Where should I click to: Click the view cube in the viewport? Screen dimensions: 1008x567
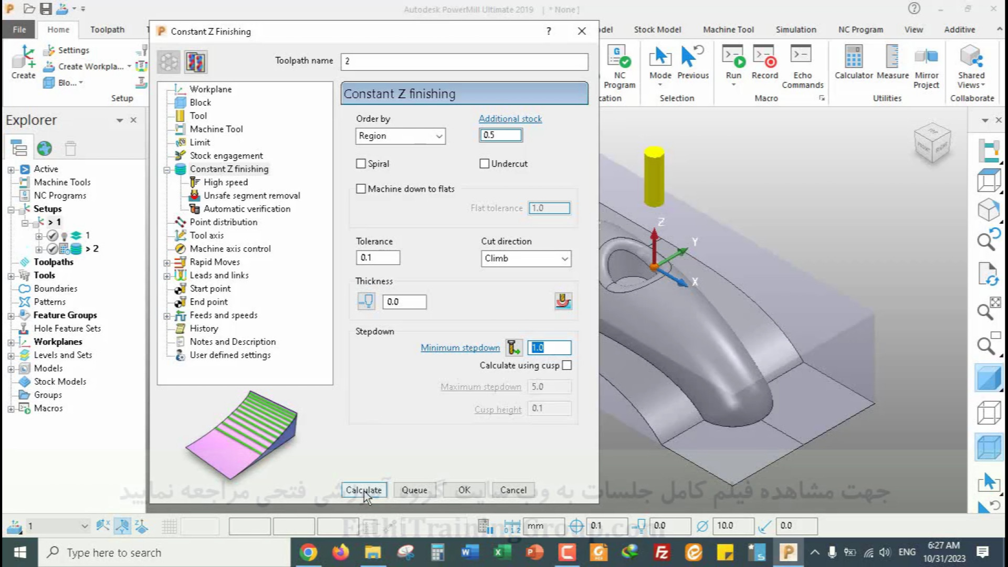[932, 143]
